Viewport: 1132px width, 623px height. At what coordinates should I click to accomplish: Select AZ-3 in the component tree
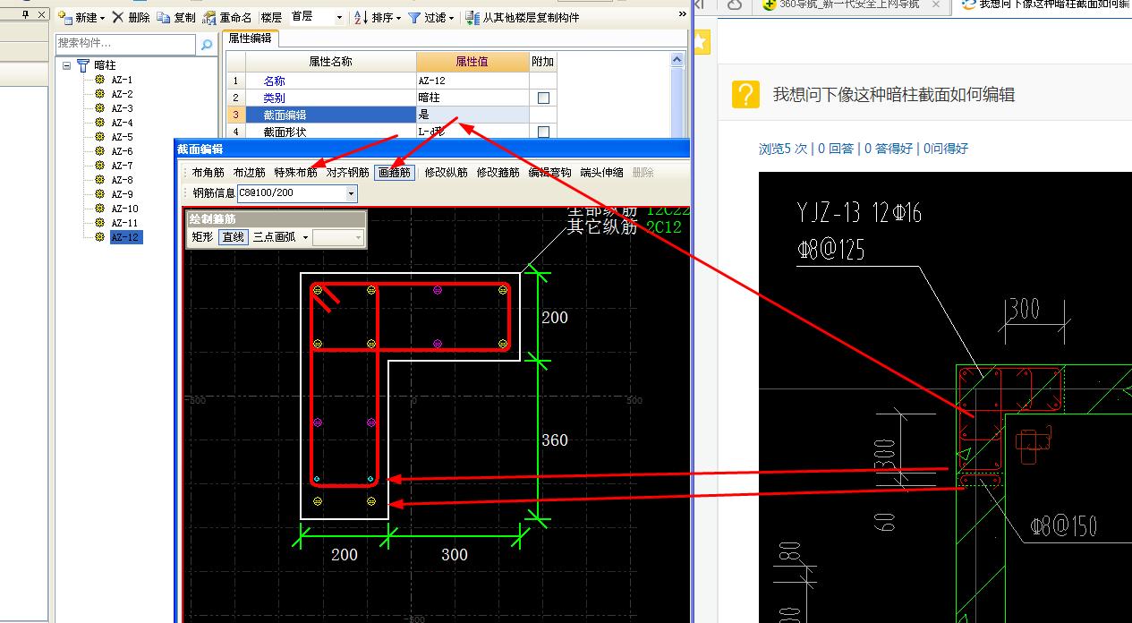pos(122,108)
